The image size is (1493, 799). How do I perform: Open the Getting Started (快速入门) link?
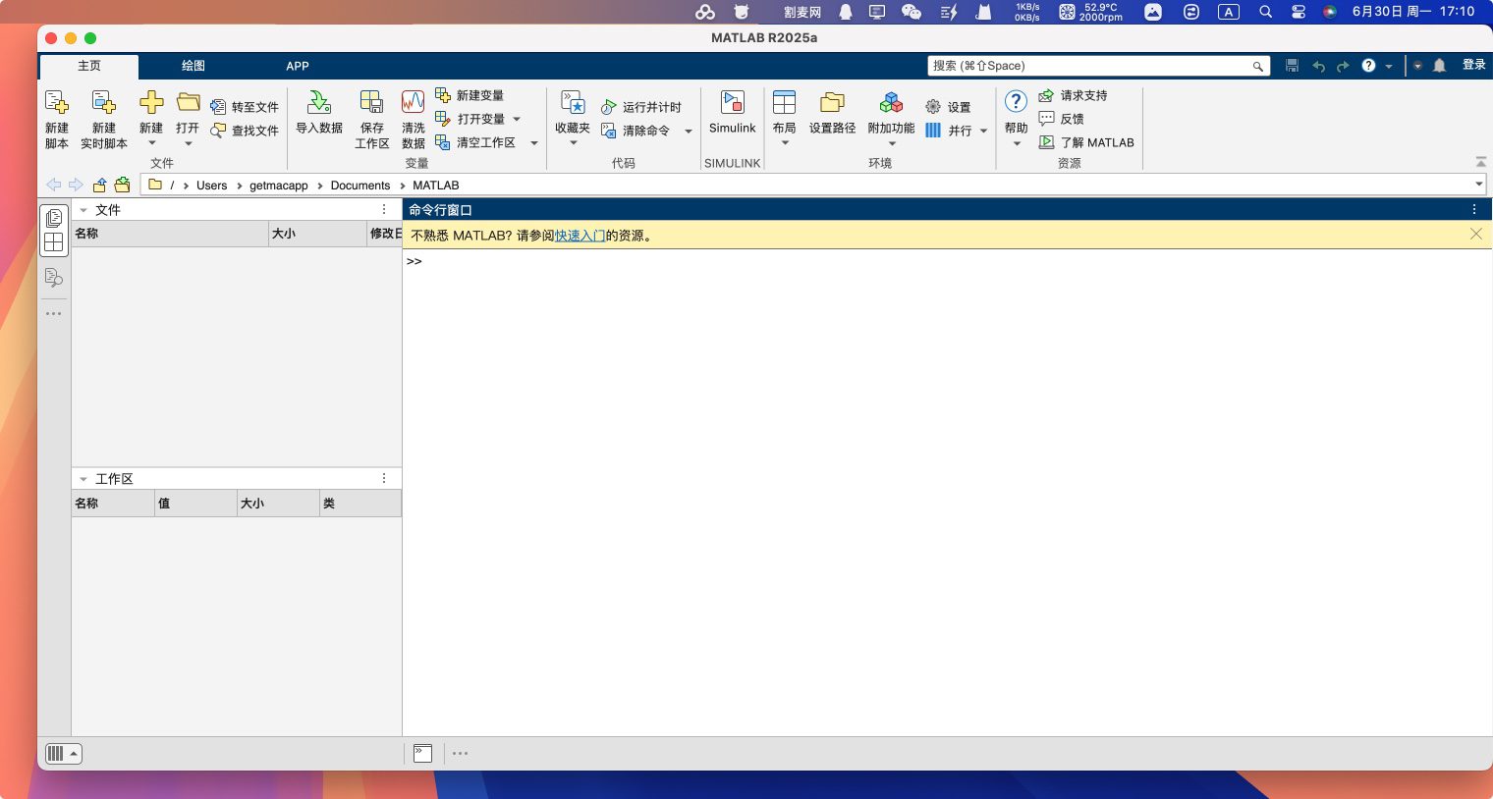[x=580, y=236]
